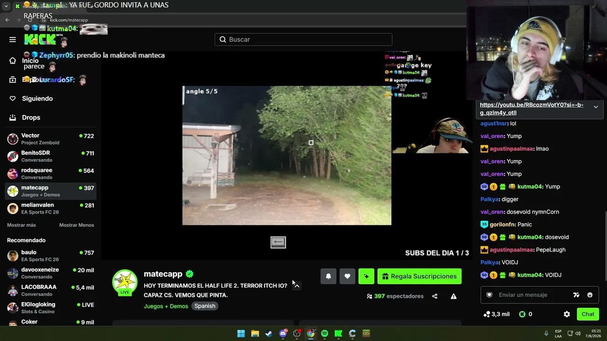
Task: Click matecapp channel avatar with LIVE badge
Action: (x=125, y=282)
